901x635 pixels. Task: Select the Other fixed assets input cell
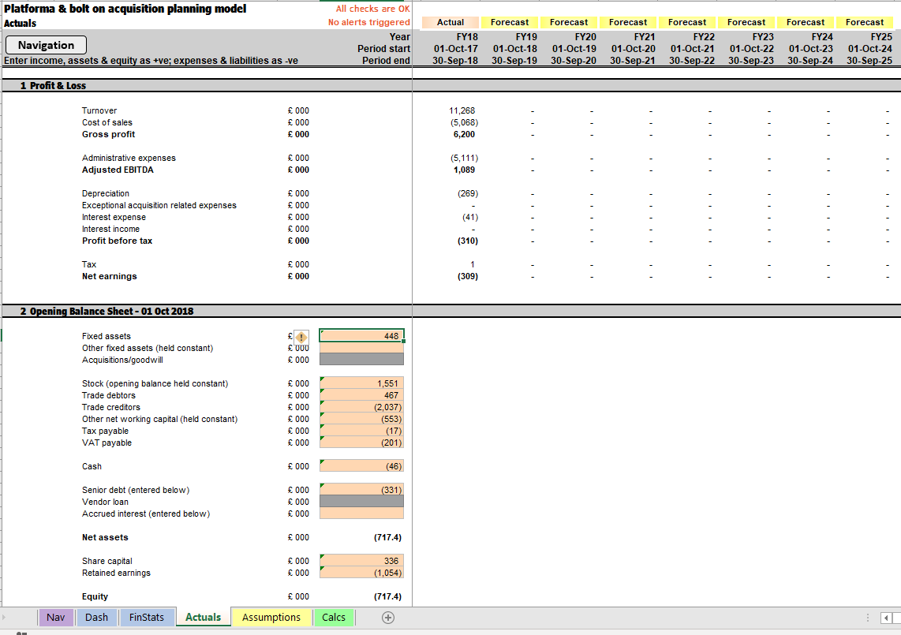tap(361, 348)
